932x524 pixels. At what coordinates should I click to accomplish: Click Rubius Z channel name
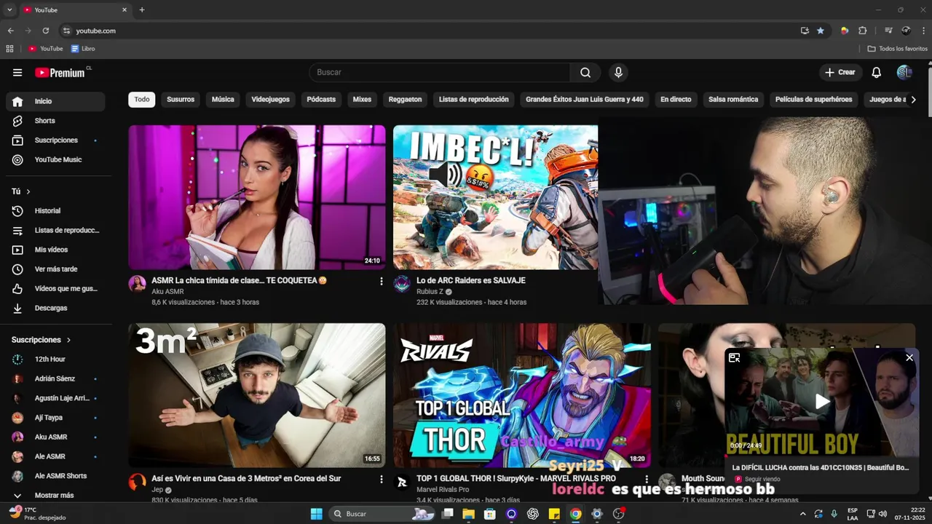click(x=430, y=292)
